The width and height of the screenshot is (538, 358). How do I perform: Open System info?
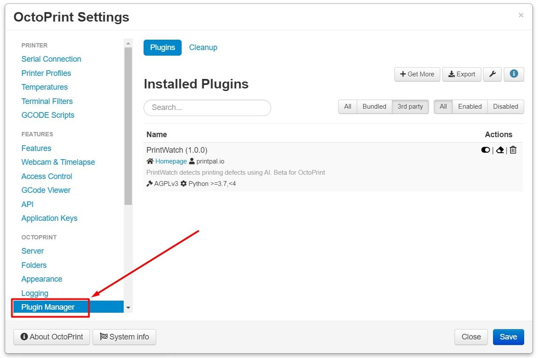(124, 337)
